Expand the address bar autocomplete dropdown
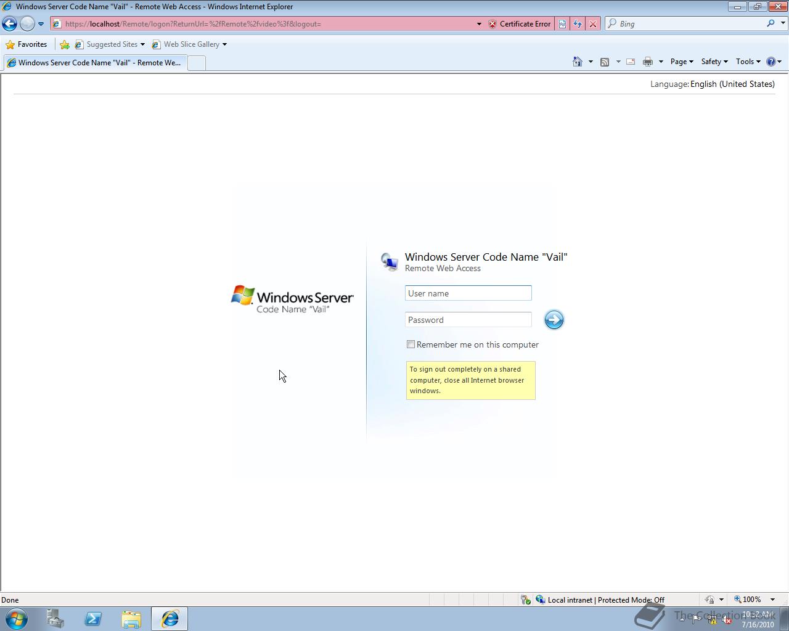 pos(479,24)
